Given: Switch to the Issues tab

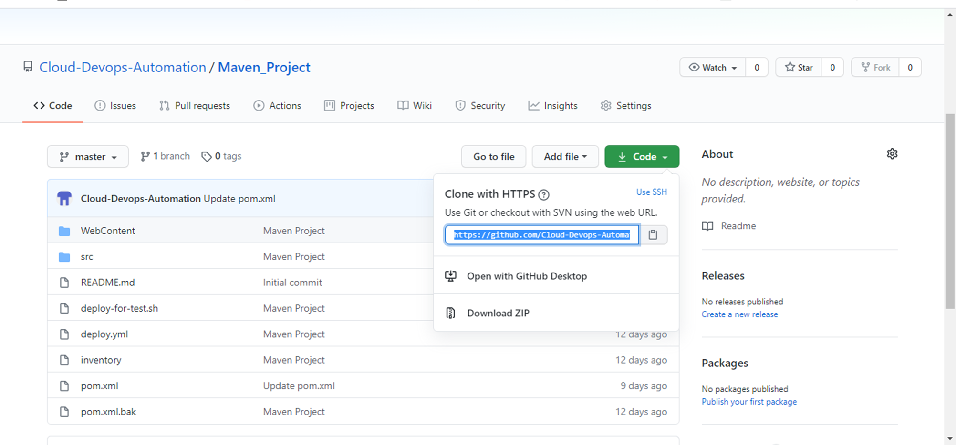Looking at the screenshot, I should [x=115, y=105].
